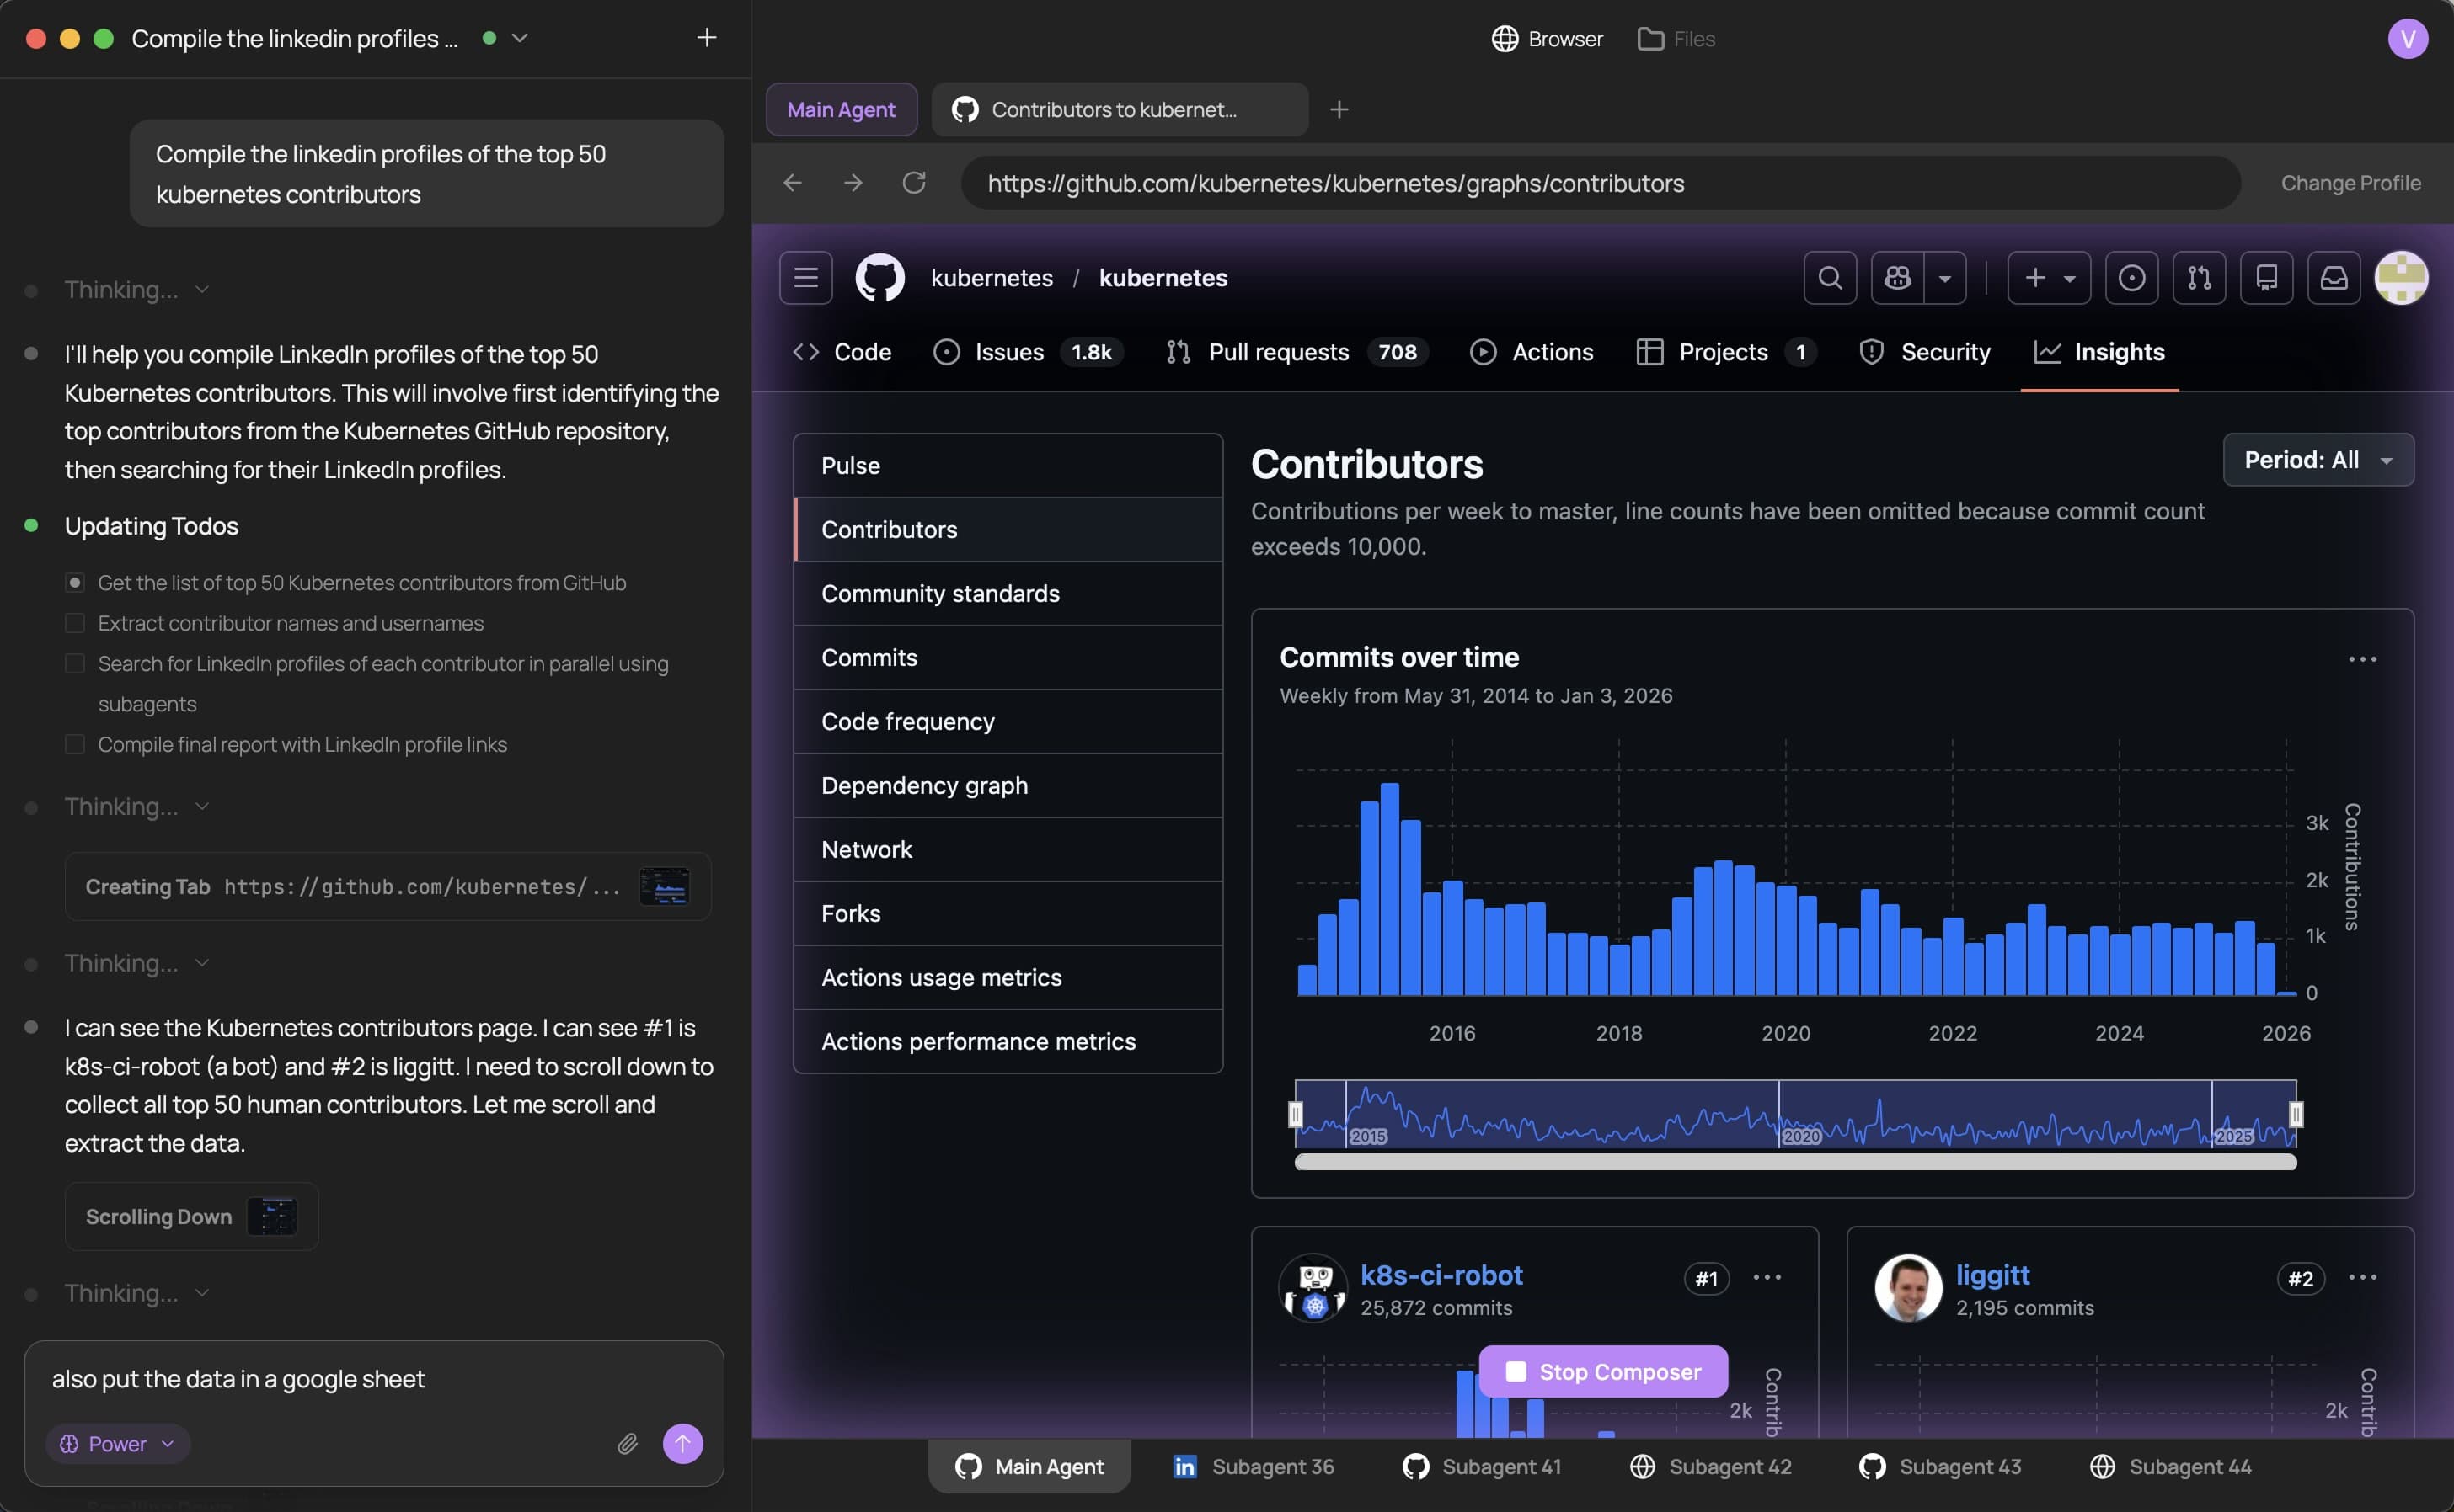Image resolution: width=2454 pixels, height=1512 pixels.
Task: Open the hamburger navigation menu
Action: [805, 278]
